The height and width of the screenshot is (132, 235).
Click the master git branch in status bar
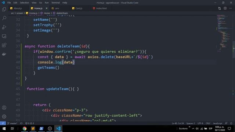[12, 123]
